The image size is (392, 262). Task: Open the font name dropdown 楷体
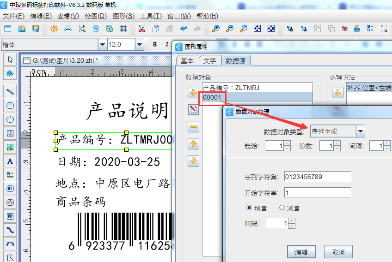102,44
